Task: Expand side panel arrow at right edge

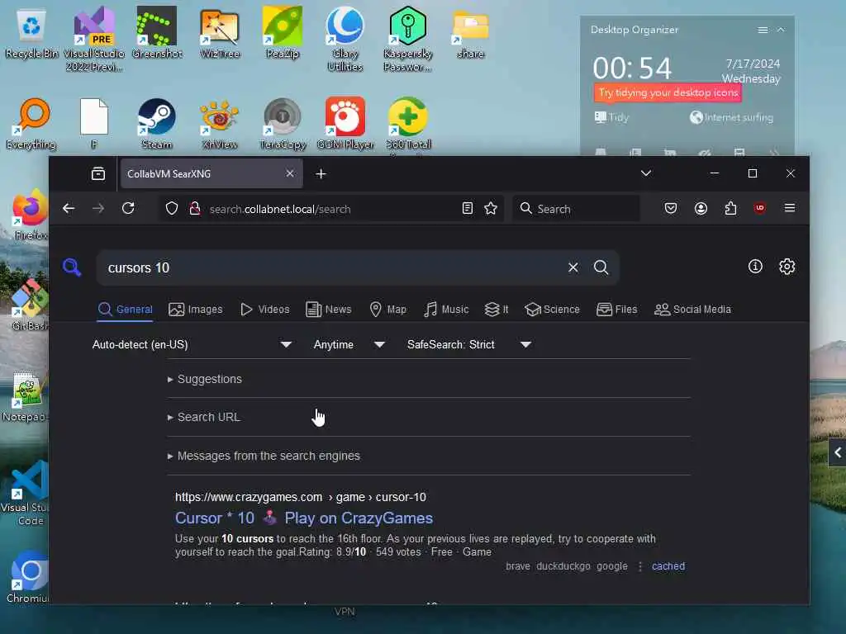Action: [x=838, y=452]
